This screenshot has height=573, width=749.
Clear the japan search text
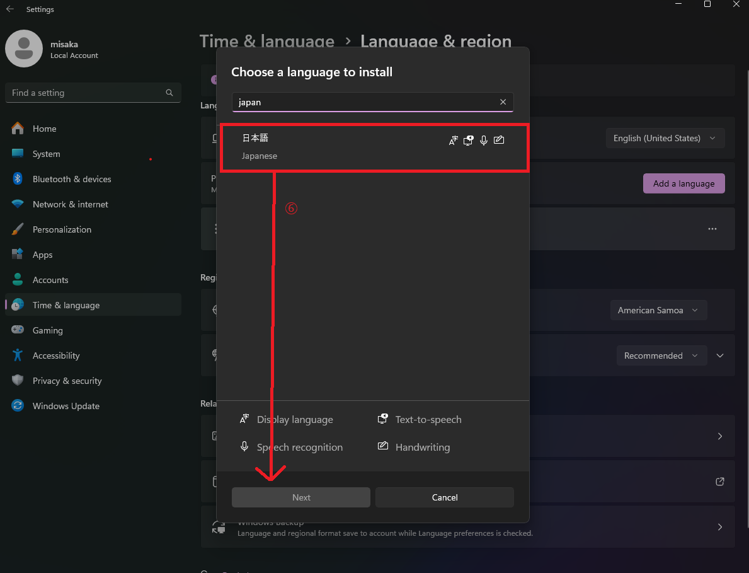[503, 101]
